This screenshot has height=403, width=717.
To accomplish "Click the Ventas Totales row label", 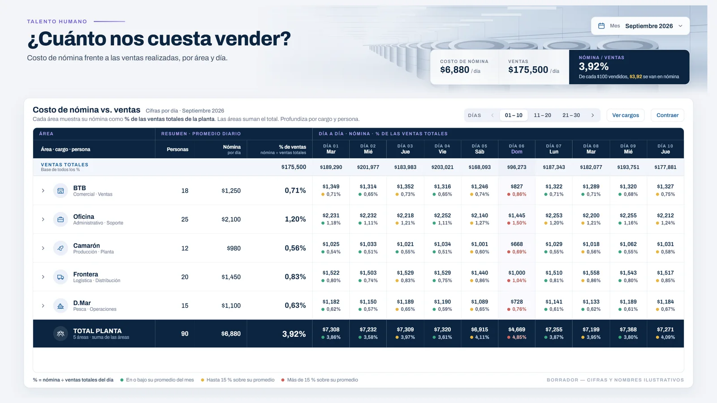I will pyautogui.click(x=65, y=167).
